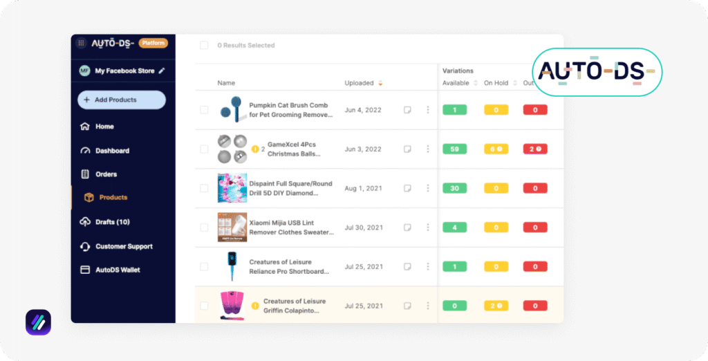Sort variations by the Available column arrows
Image resolution: width=708 pixels, height=361 pixels.
coord(474,84)
